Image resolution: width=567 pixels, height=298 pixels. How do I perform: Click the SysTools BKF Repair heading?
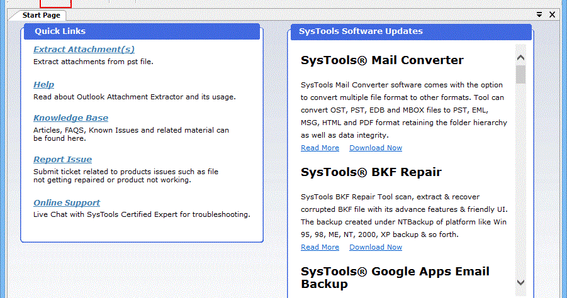371,172
